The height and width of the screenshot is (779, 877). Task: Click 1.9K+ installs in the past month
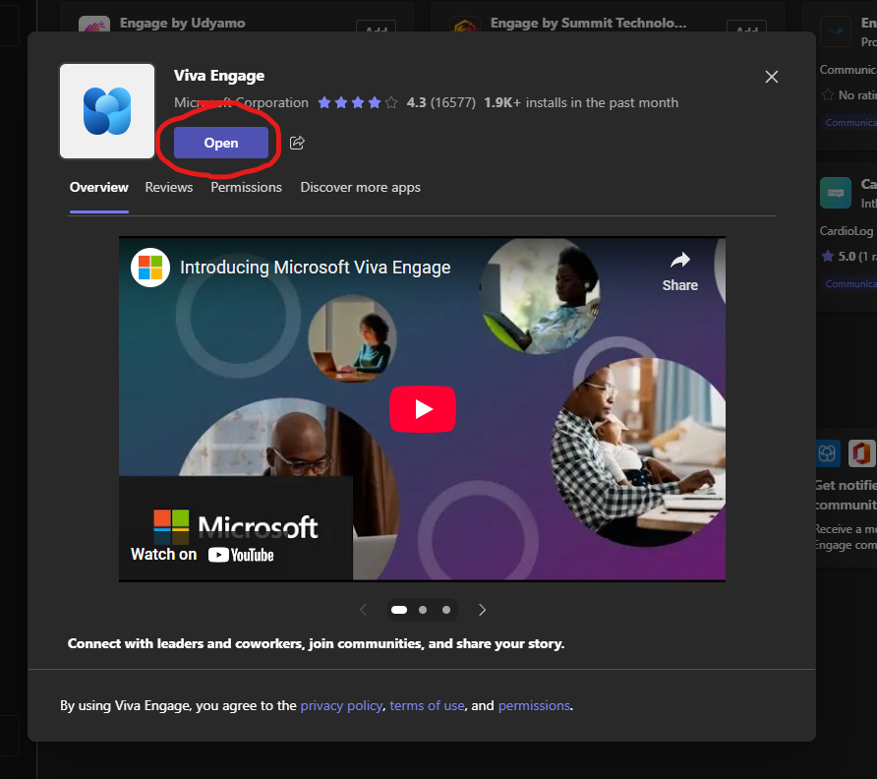click(x=581, y=103)
